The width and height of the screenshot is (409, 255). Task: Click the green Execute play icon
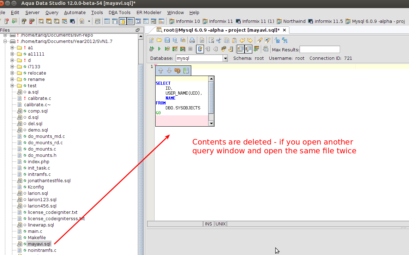[x=160, y=49]
